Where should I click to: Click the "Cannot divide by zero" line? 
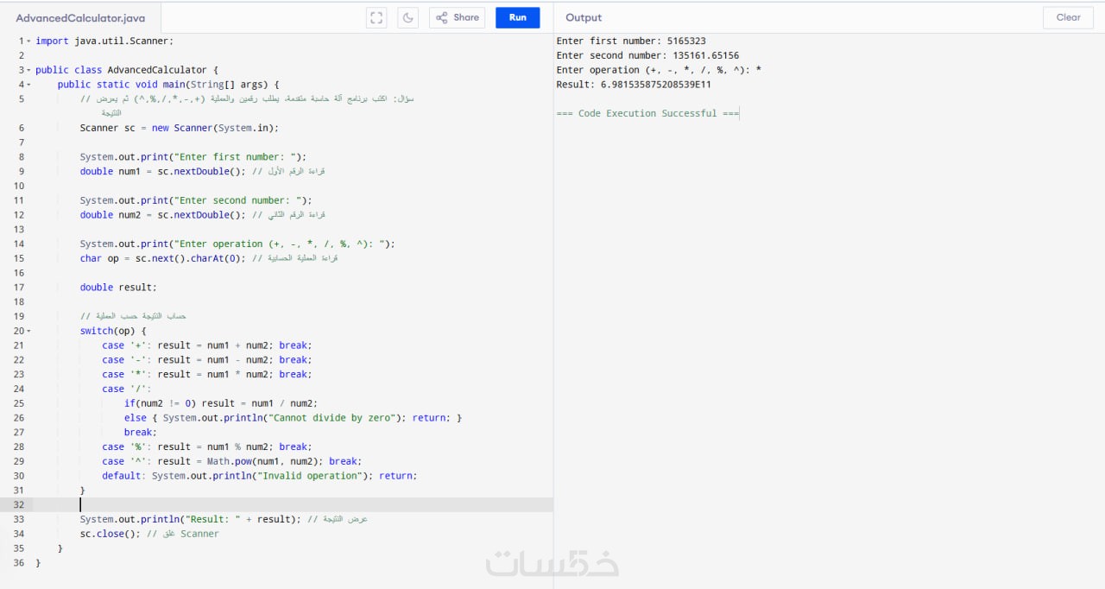coord(294,418)
